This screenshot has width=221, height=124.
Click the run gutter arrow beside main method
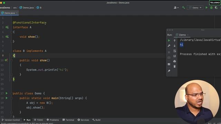pyautogui.click(x=7, y=98)
